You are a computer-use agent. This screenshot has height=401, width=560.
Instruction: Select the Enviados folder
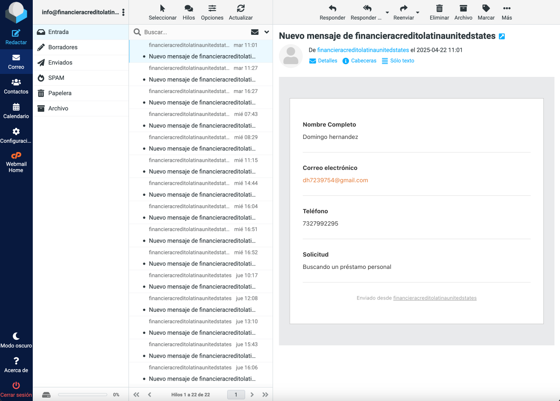coord(60,62)
